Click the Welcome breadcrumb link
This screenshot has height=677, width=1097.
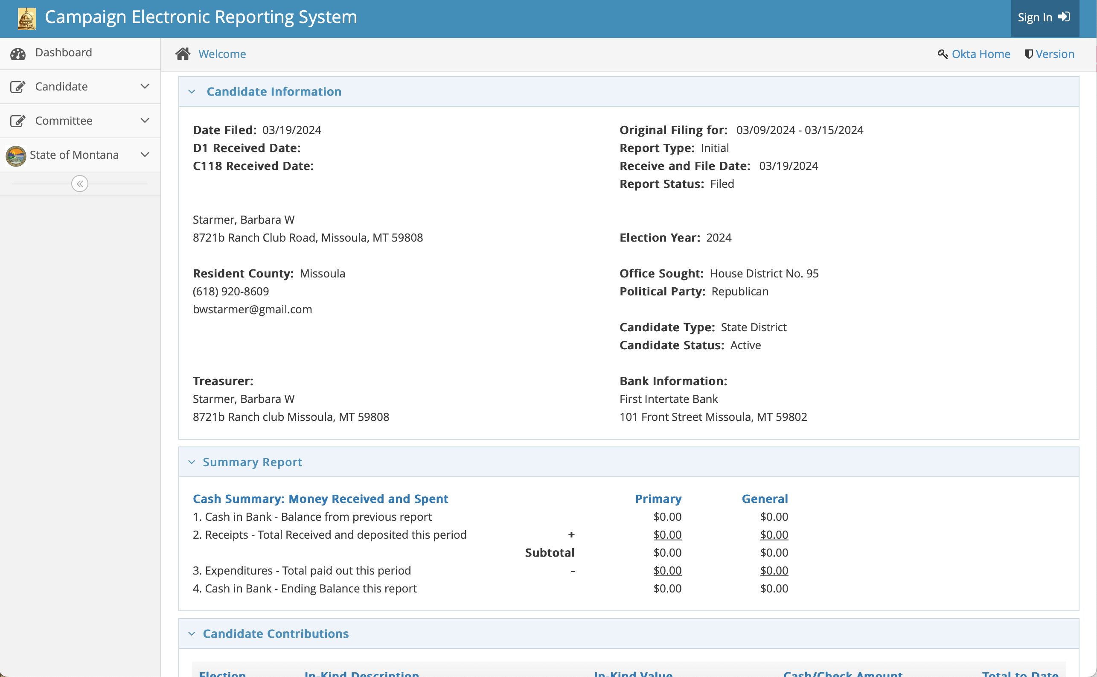coord(222,54)
